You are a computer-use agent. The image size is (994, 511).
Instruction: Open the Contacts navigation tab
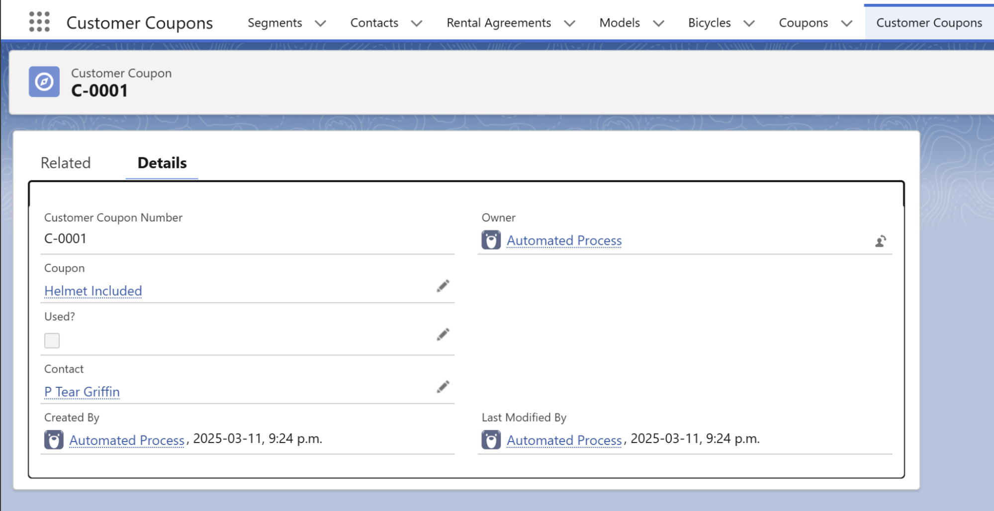pos(374,23)
